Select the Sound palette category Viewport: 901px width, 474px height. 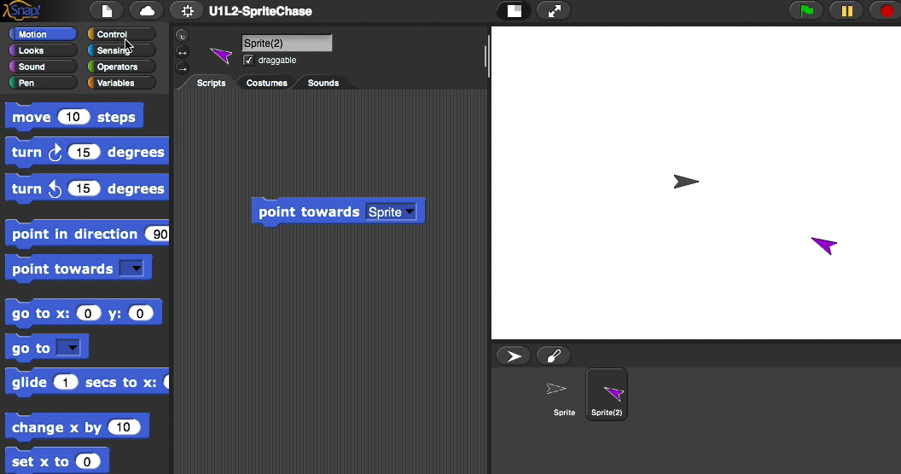[44, 66]
